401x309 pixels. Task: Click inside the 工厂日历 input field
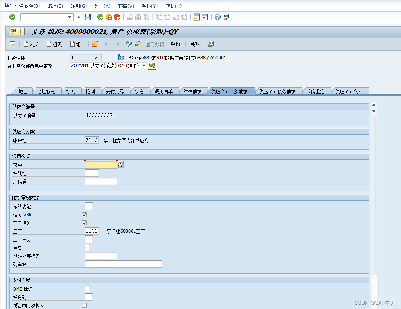click(88, 239)
